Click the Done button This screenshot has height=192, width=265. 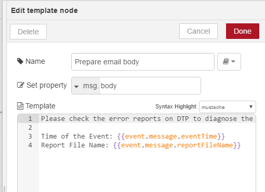coord(243,31)
